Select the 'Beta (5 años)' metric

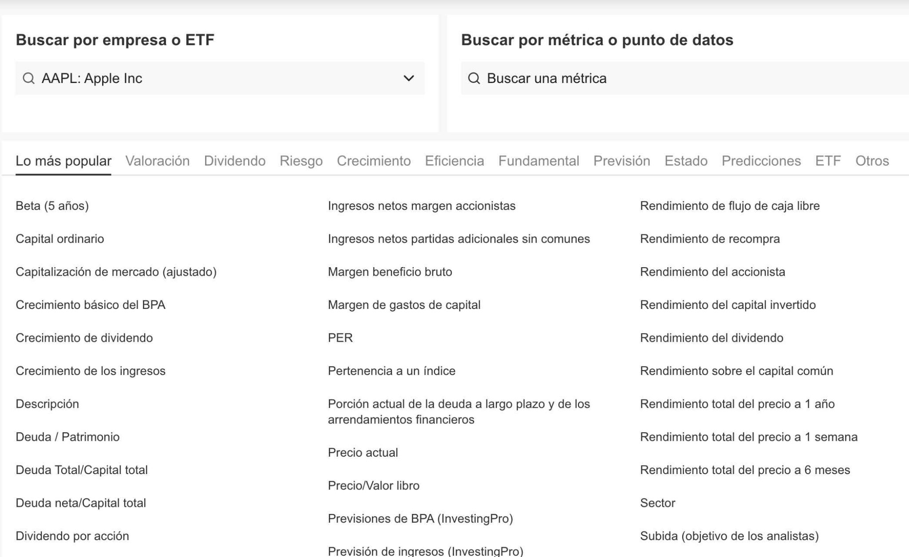(52, 205)
